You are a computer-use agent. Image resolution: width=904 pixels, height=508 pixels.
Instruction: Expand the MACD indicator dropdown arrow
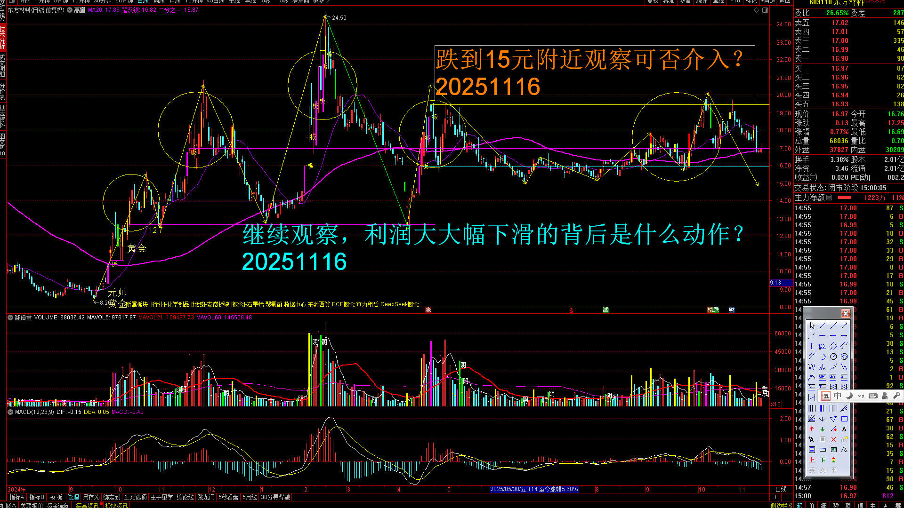coord(10,412)
